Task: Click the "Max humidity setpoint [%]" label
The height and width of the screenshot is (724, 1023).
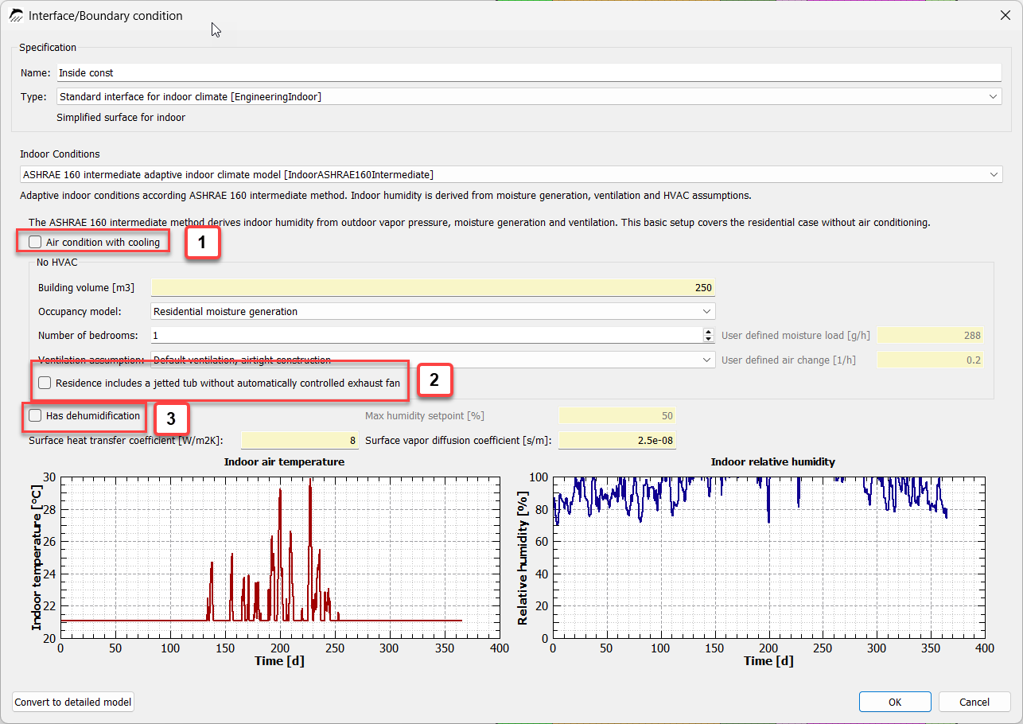Action: [425, 415]
